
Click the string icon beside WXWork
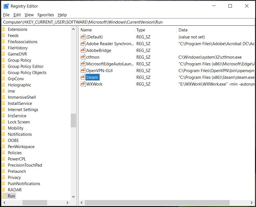point(83,84)
